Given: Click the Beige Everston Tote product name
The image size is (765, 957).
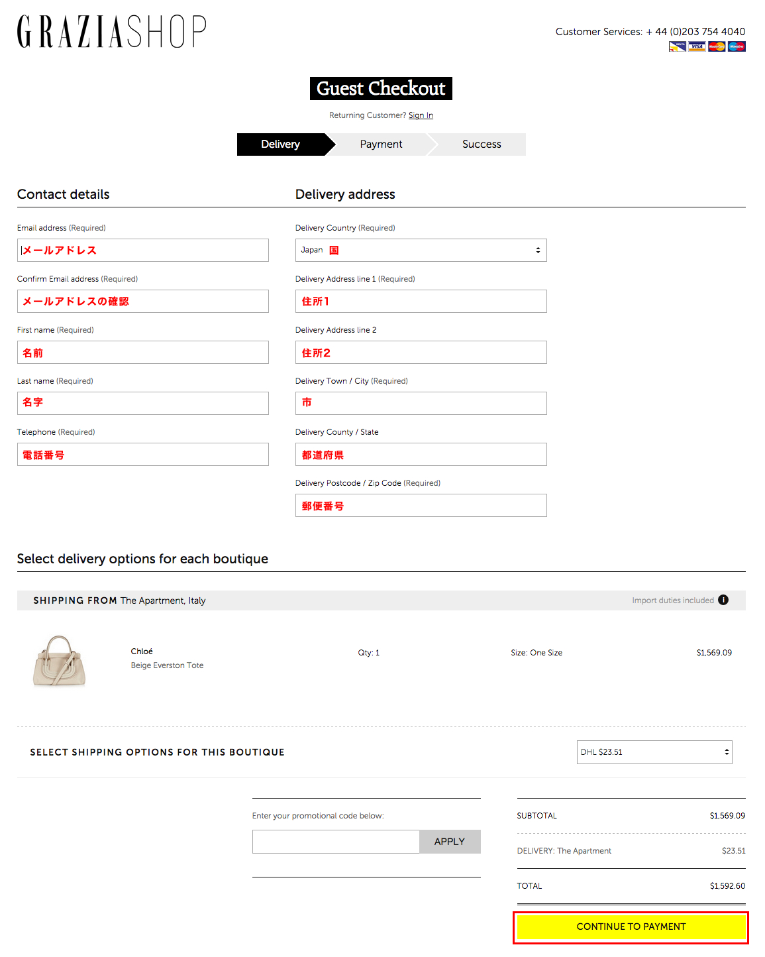Looking at the screenshot, I should click(x=167, y=665).
